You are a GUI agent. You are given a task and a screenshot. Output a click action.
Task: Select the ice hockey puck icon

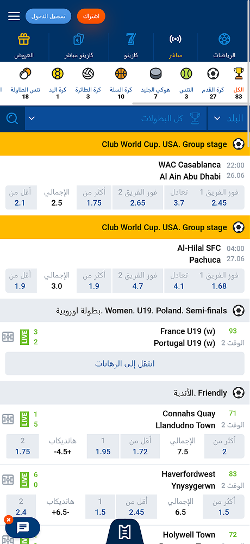[155, 73]
